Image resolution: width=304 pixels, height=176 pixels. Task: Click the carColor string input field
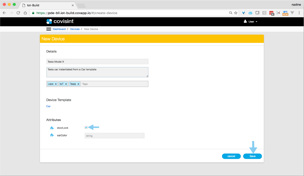tap(114, 136)
